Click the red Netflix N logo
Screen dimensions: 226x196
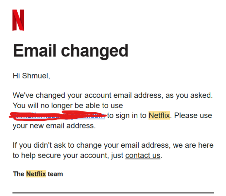pos(18,20)
